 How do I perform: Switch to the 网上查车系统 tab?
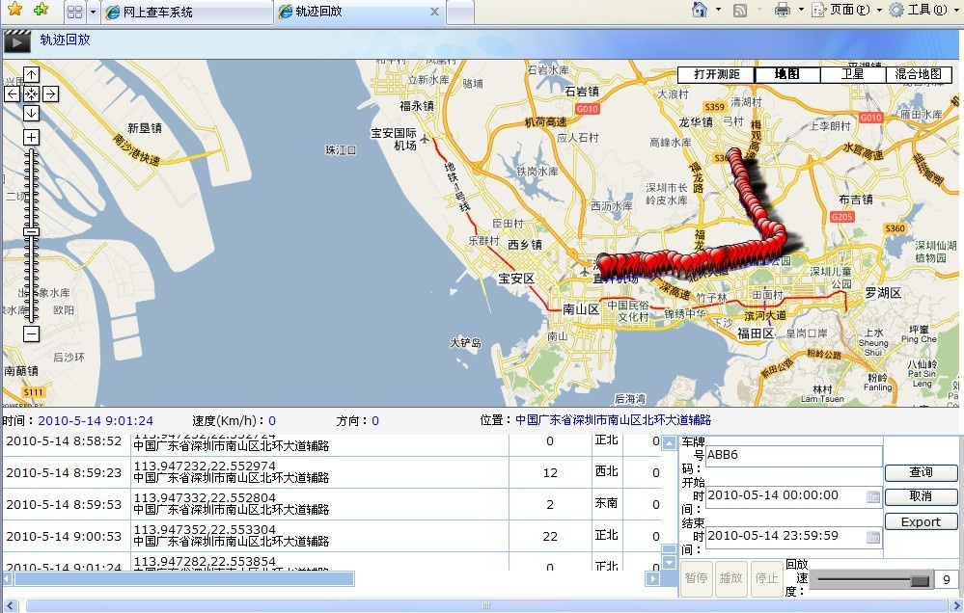(x=187, y=12)
